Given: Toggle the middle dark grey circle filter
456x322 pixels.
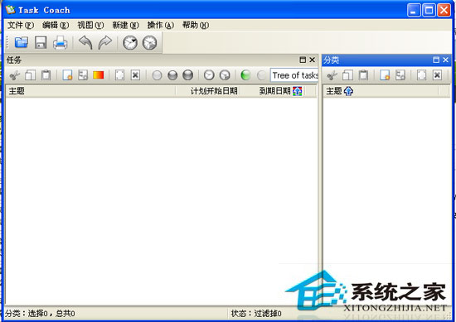Looking at the screenshot, I should (x=172, y=75).
